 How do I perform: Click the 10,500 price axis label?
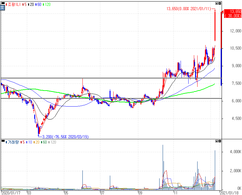(236, 48)
